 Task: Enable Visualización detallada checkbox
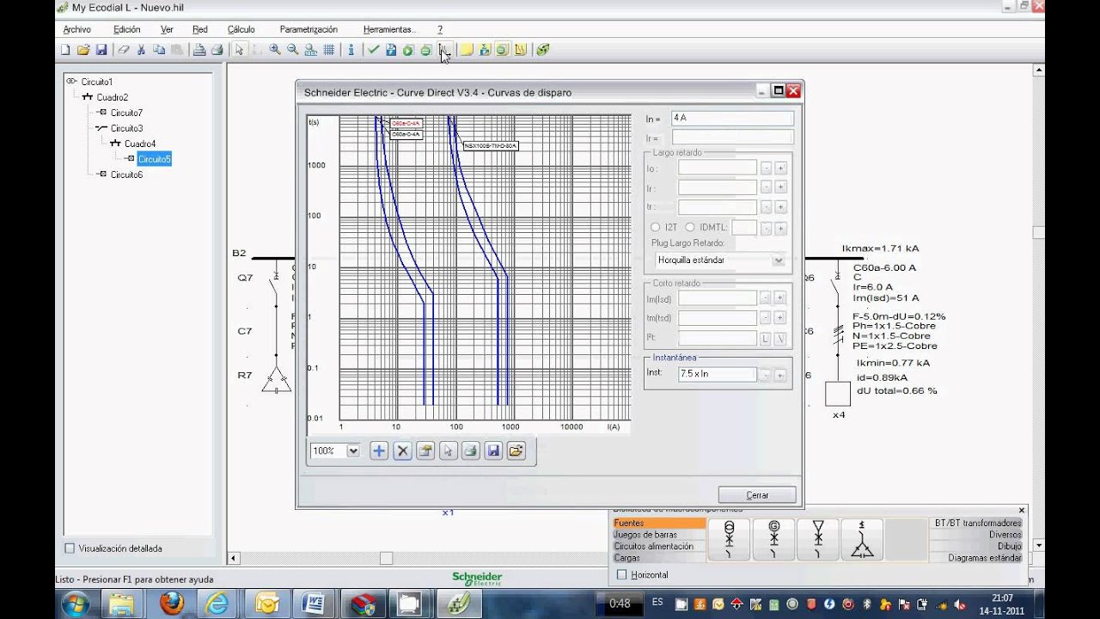click(70, 549)
